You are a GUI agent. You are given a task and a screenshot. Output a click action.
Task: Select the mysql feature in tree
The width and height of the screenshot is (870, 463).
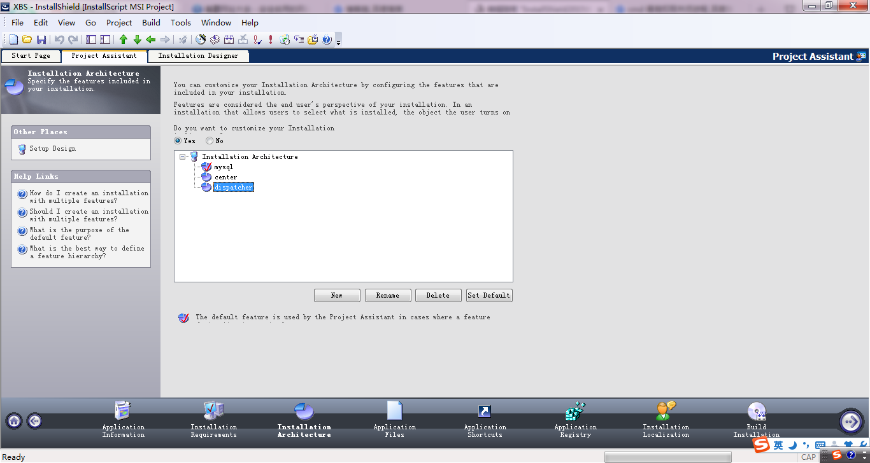coord(224,167)
